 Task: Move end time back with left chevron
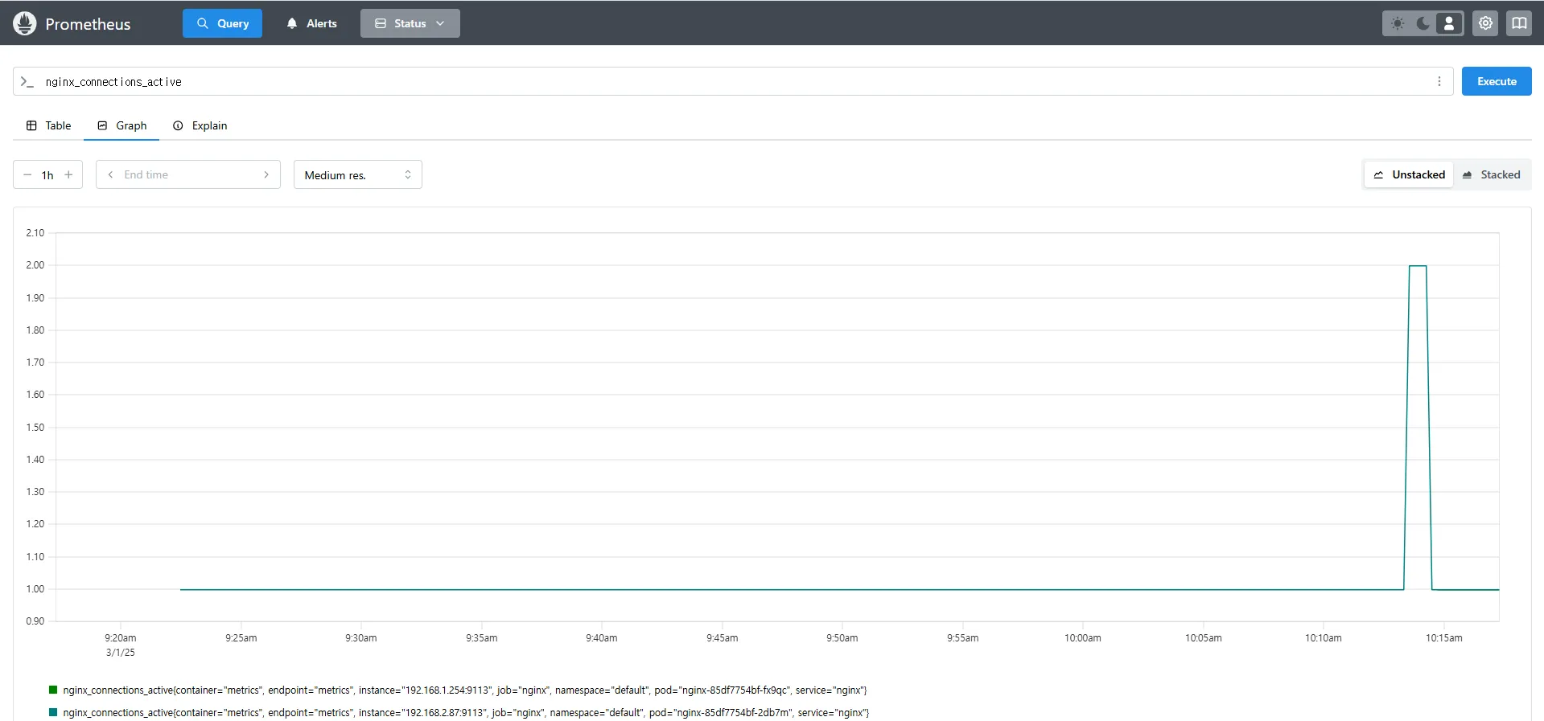click(x=110, y=174)
